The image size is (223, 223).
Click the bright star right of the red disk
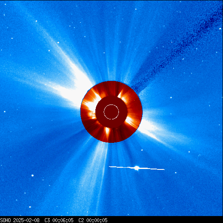tap(171, 98)
